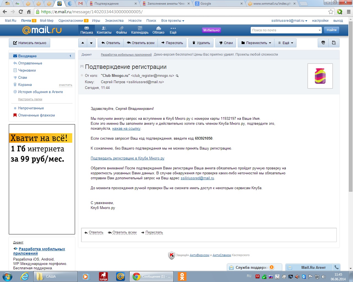Open Mail.Ru Agent taskbar icon
353x282 pixels.
(121, 276)
